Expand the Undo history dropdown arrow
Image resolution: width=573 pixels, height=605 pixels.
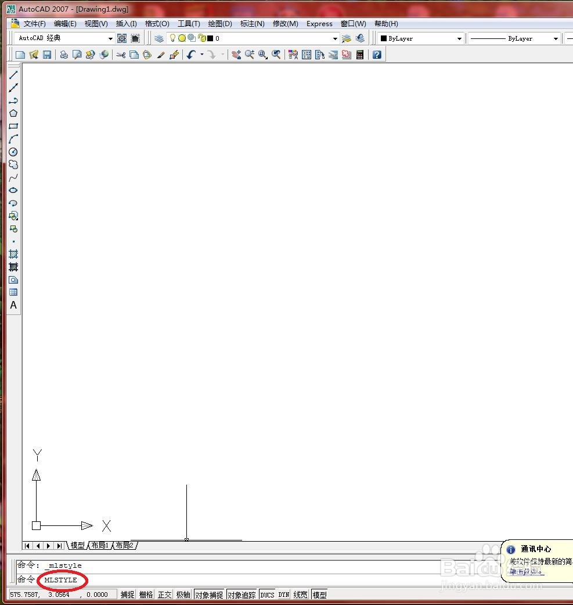click(202, 55)
